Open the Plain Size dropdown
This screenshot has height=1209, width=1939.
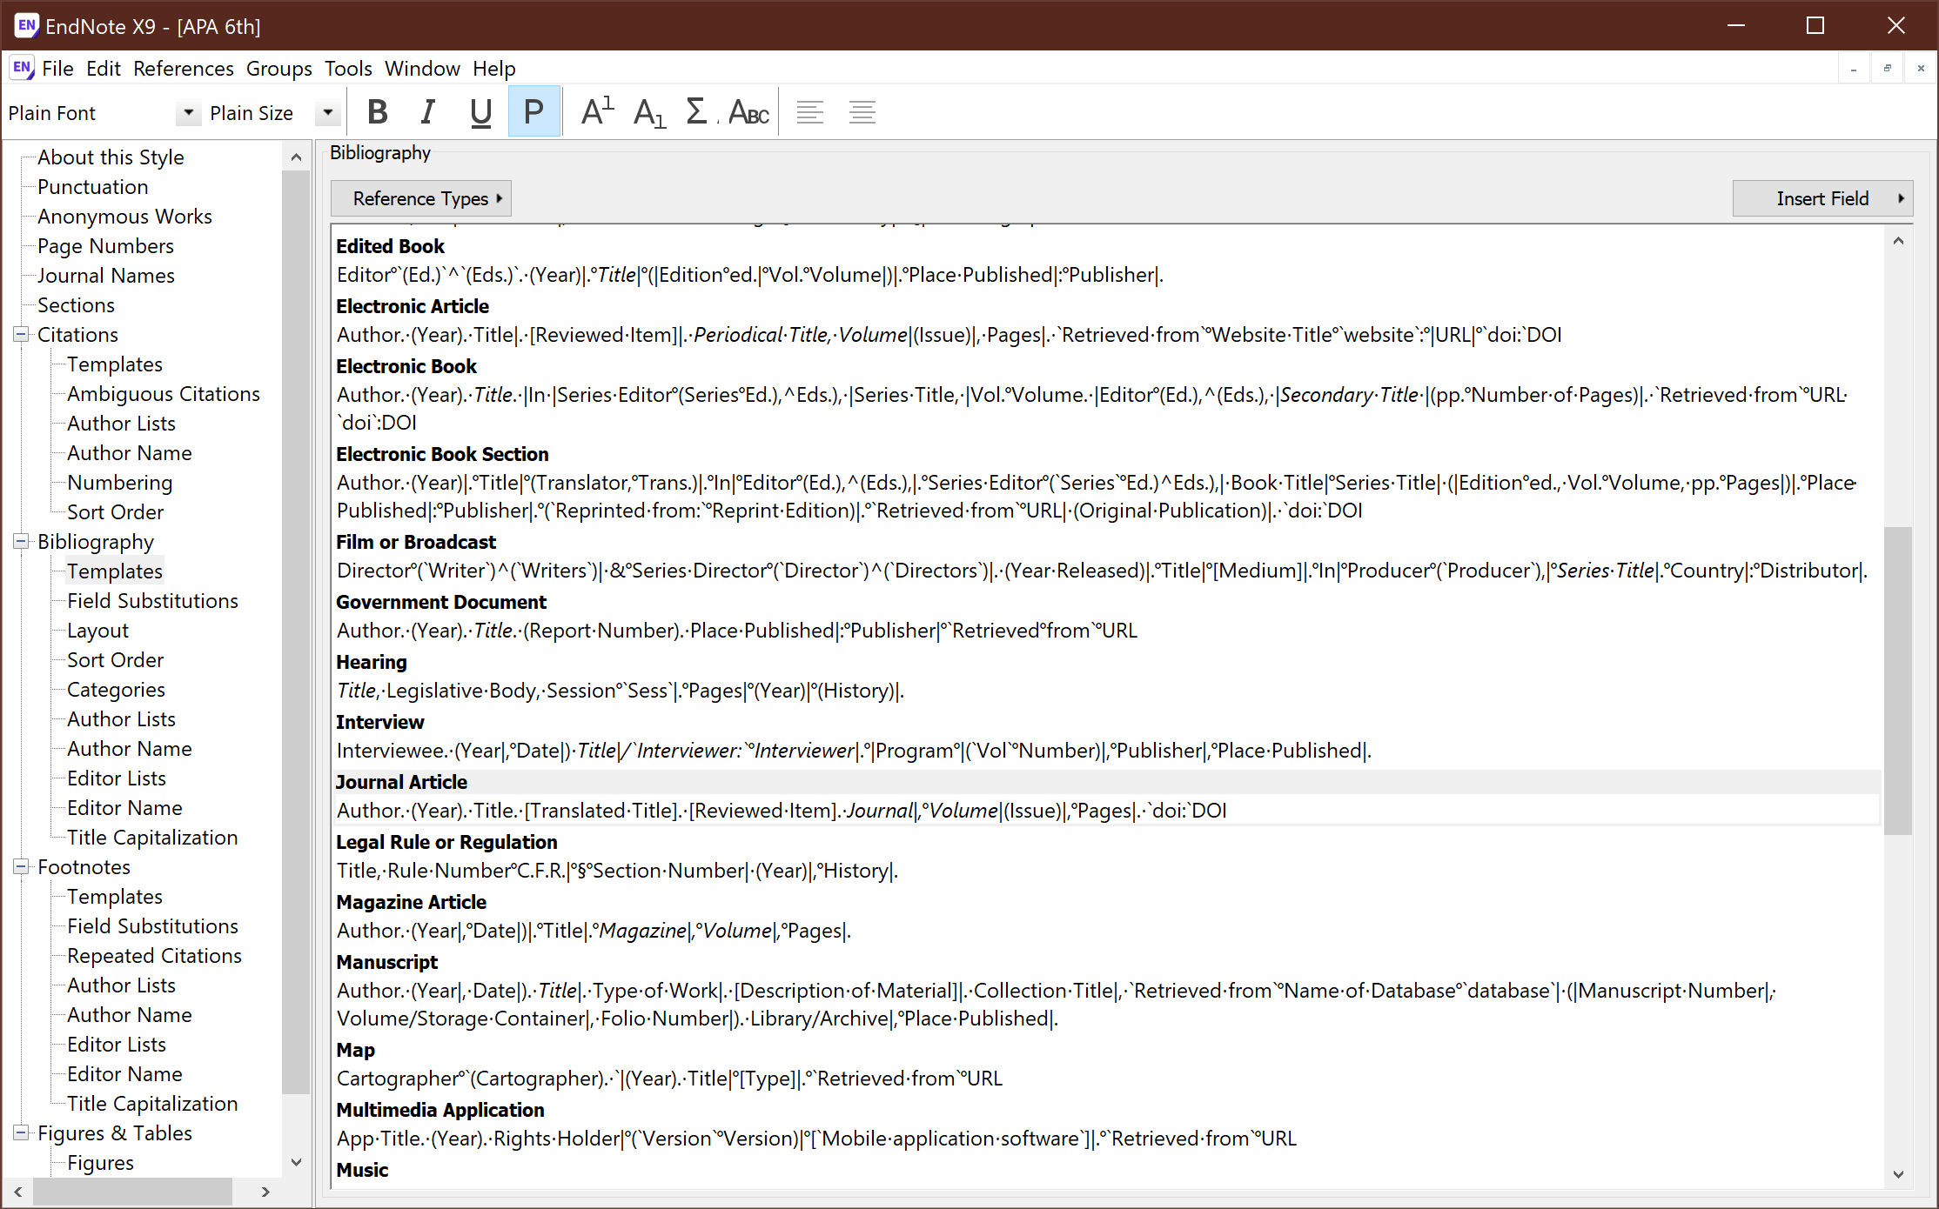pyautogui.click(x=327, y=113)
